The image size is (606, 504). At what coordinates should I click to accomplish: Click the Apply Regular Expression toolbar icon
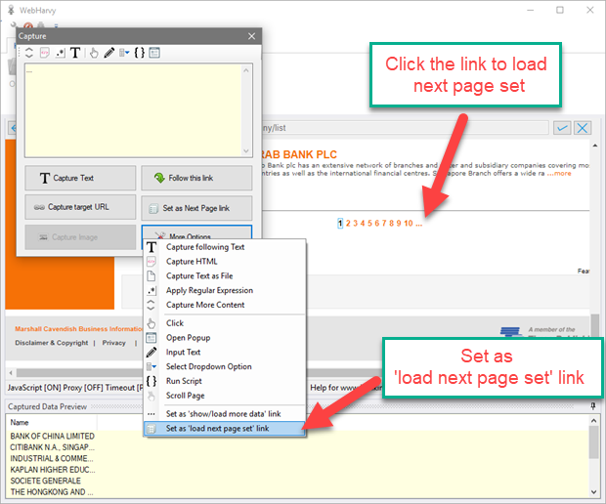pyautogui.click(x=61, y=53)
